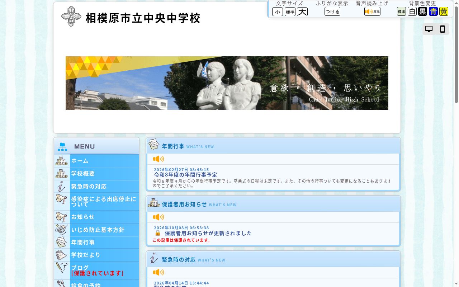Click the megaphone icon beside 感染症による出席停止について
459x287 pixels.
(62, 199)
